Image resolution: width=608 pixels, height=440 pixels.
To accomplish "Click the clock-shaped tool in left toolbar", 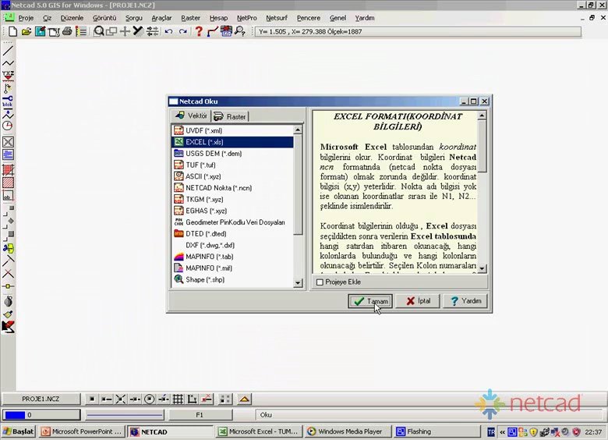I will click(x=8, y=126).
